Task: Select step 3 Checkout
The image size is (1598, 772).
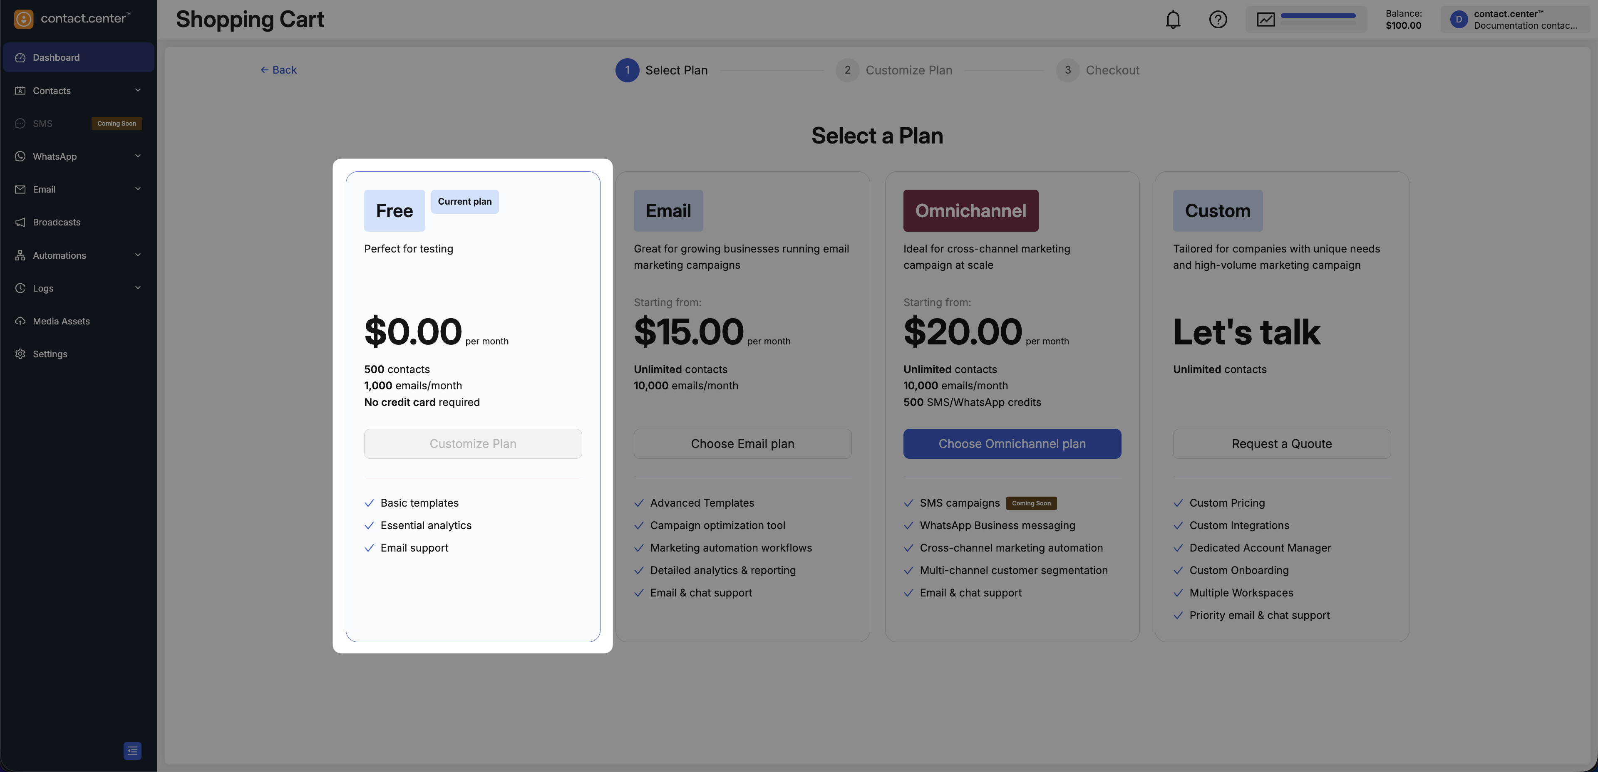Action: click(x=1098, y=70)
